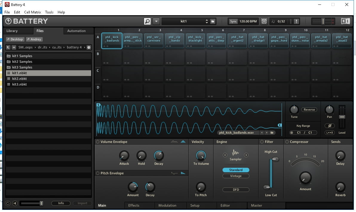This screenshot has height=212, width=356.
Task: Select the highlighted triangle volume envelope shape icon
Action: point(183,142)
